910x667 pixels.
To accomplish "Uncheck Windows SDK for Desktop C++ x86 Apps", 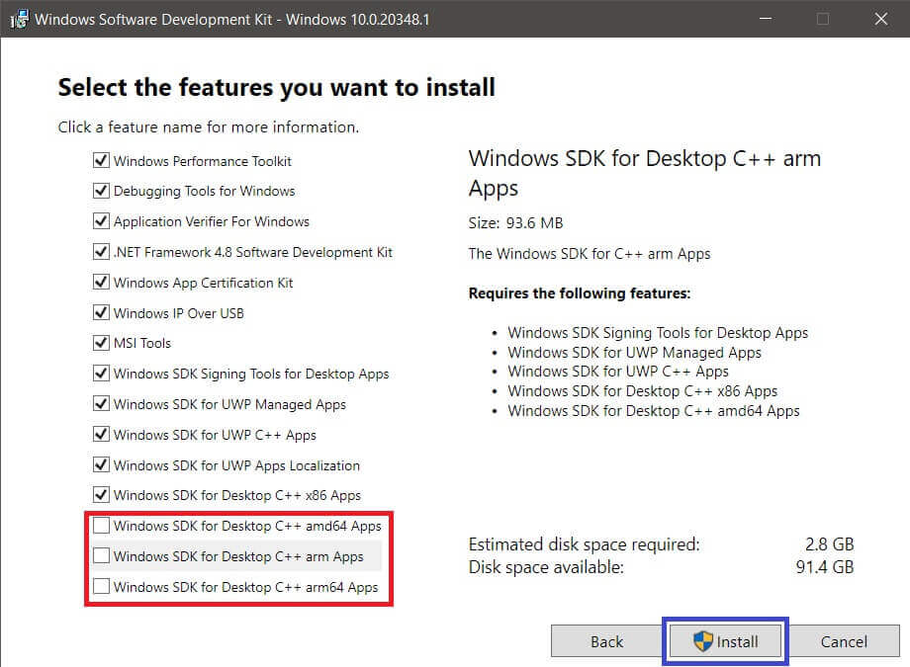I will [101, 495].
